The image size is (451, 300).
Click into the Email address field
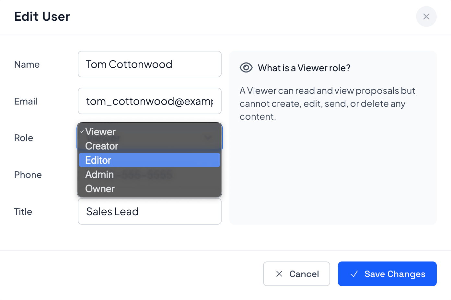149,101
